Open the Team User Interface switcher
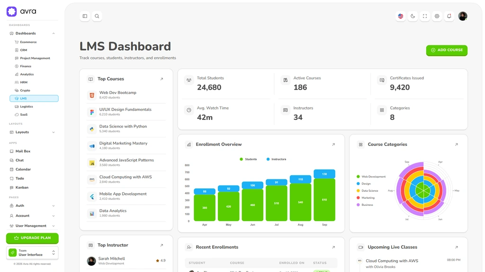 pos(32,253)
